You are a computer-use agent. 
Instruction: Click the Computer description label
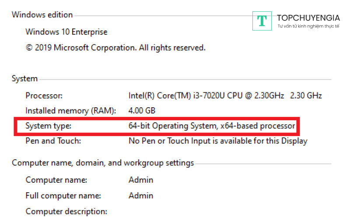click(x=66, y=211)
